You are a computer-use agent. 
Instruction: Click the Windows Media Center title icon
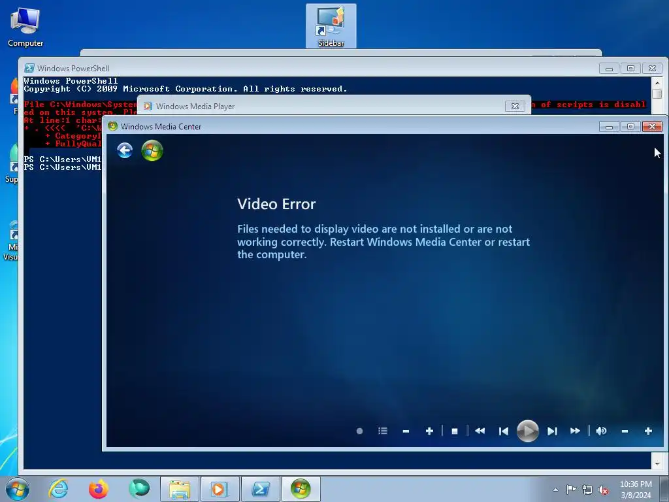click(x=112, y=126)
